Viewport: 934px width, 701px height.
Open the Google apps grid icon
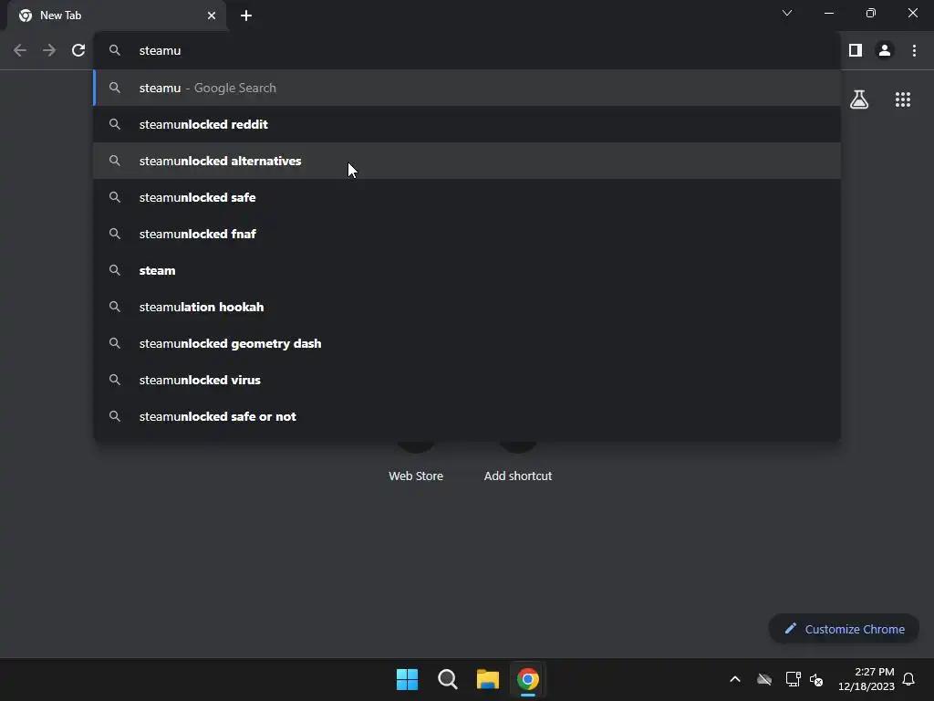pyautogui.click(x=903, y=99)
